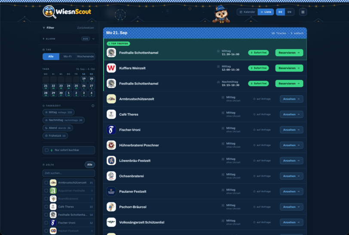This screenshot has height=235, width=349.
Task: Click Reservieren for Festhalle Schottenhamel Nachmittag
Action: (289, 84)
